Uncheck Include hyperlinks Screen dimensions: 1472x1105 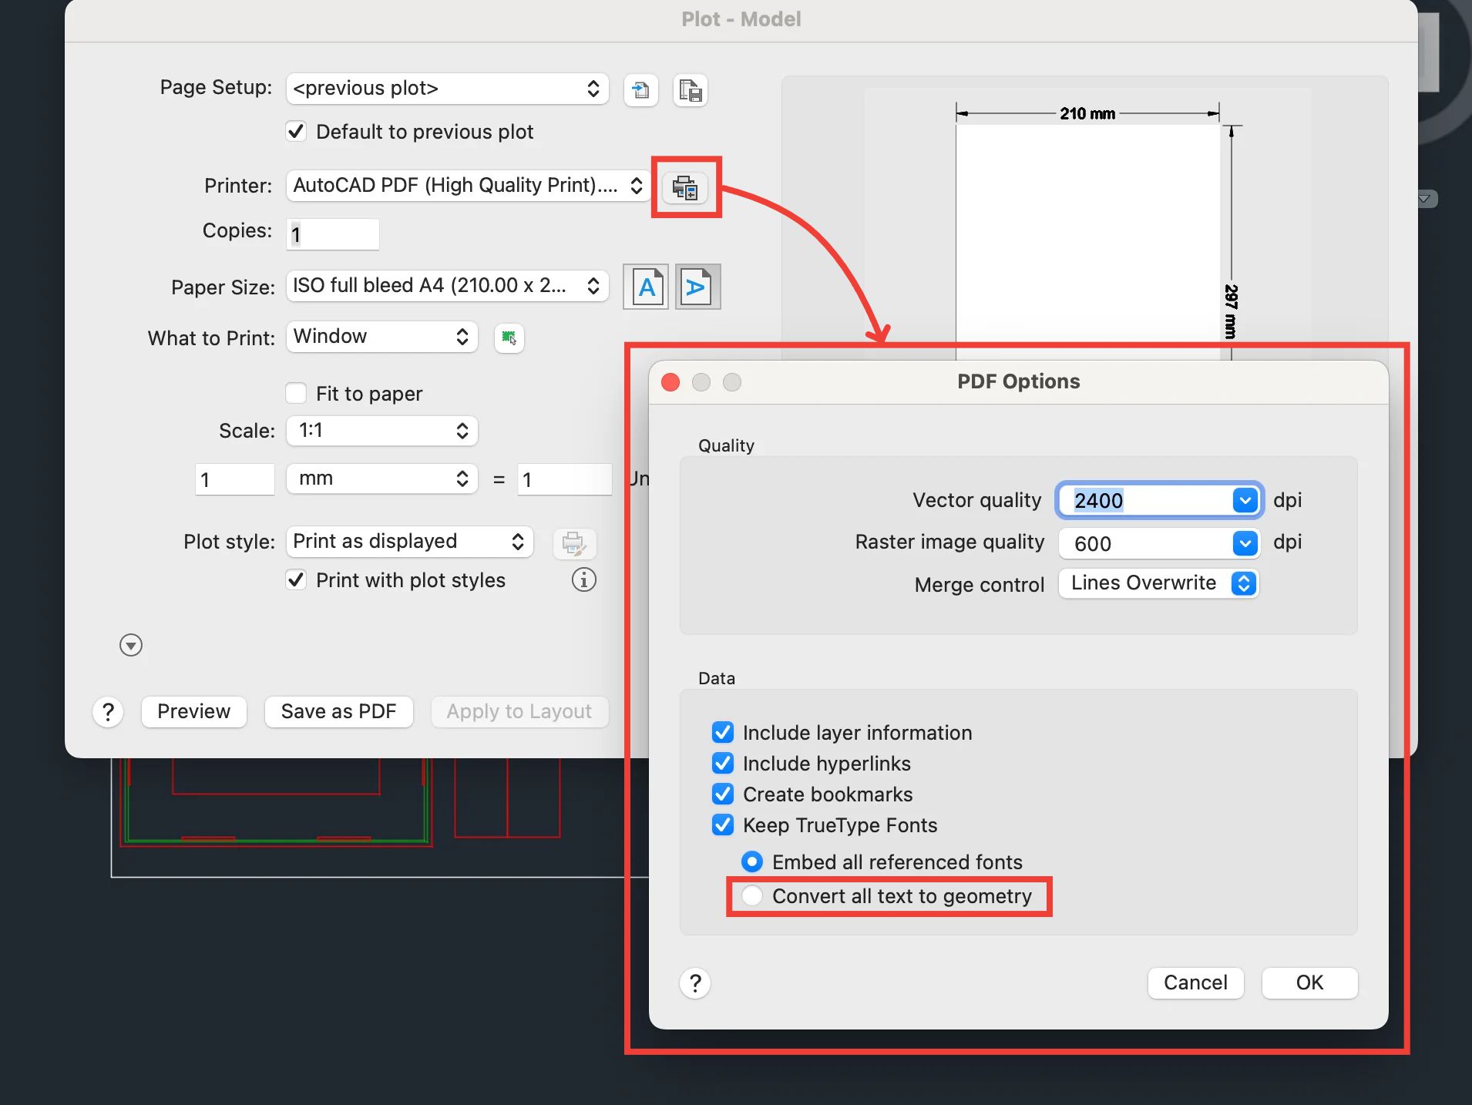point(723,763)
